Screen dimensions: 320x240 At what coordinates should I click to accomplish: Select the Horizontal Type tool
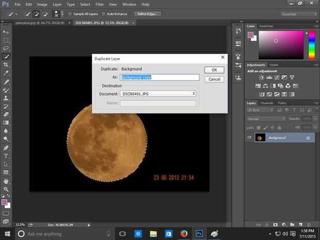(6, 156)
